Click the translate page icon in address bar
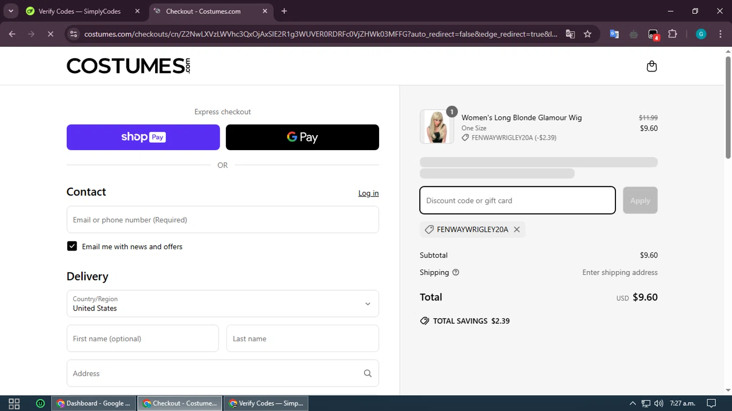 570,34
